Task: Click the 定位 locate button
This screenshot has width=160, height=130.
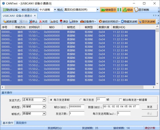Action: tap(54, 21)
